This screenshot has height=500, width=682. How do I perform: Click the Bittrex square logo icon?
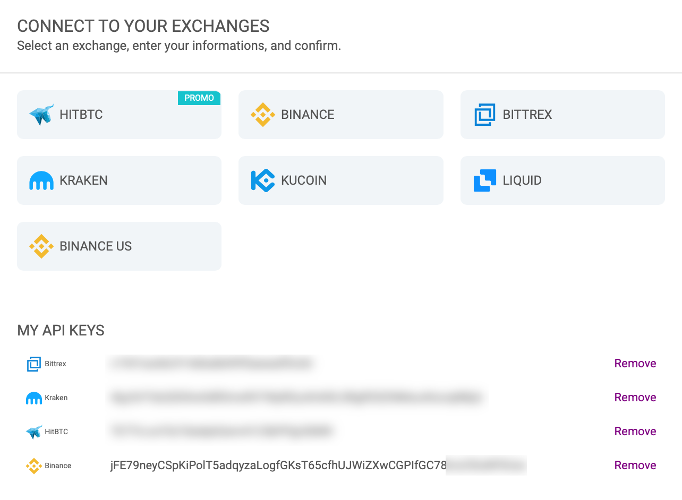(484, 115)
